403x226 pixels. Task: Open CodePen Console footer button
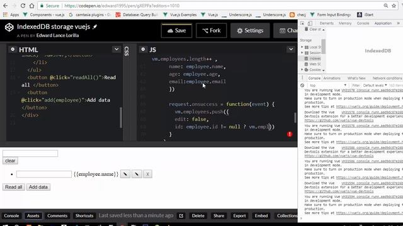coord(11,216)
